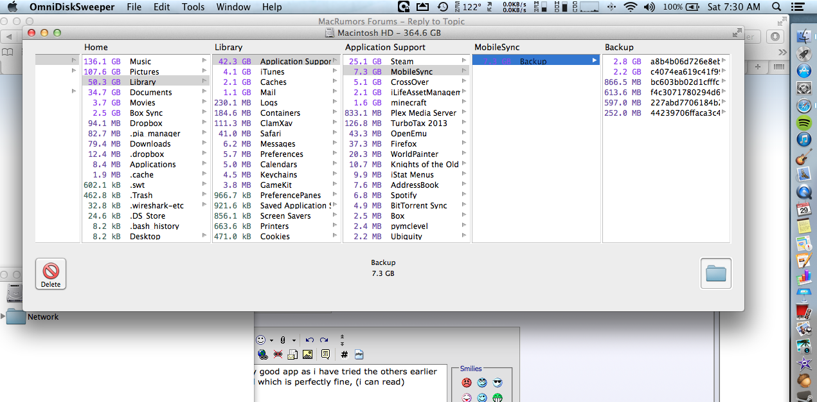
Task: Open the File menu
Action: click(x=134, y=7)
